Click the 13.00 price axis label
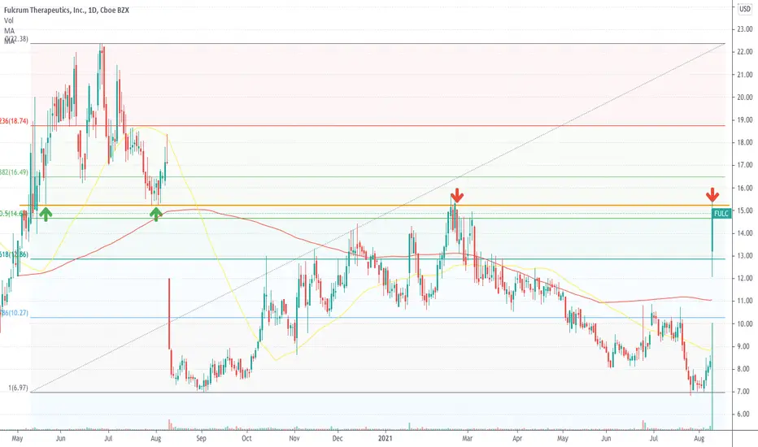Screen dimensions: 758x447 (745, 256)
